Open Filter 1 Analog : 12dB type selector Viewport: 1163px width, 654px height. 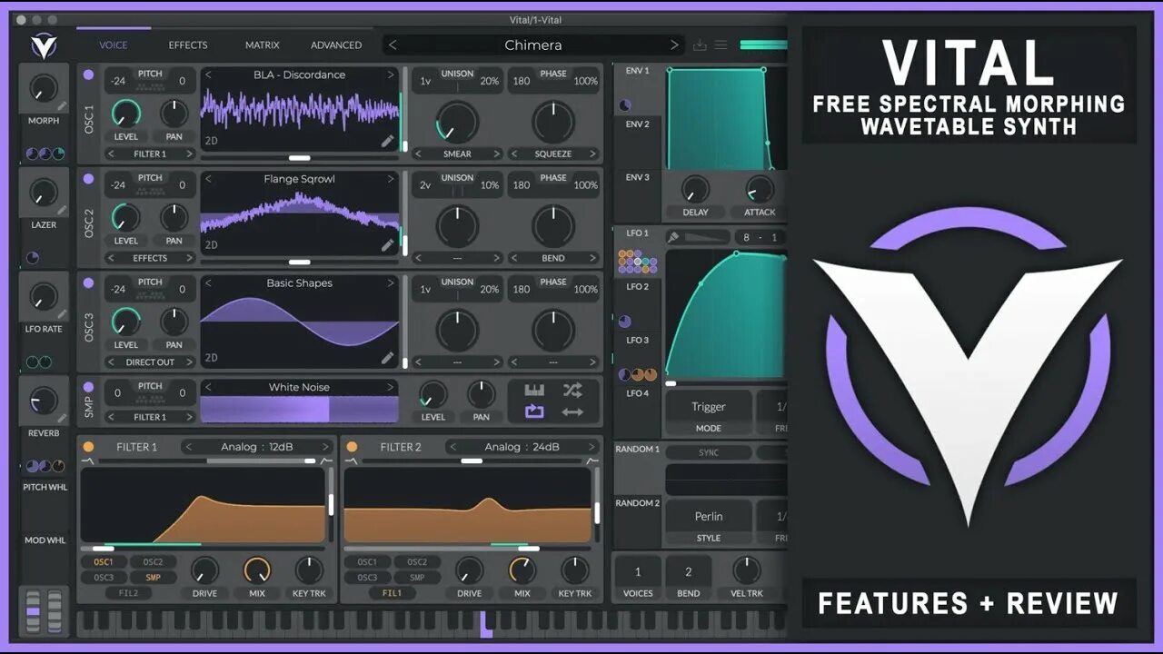tap(257, 447)
